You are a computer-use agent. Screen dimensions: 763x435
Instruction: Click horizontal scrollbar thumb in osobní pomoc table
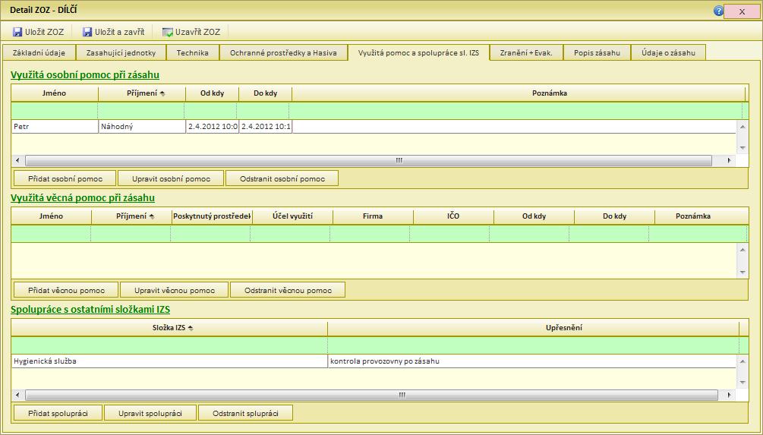pos(368,160)
